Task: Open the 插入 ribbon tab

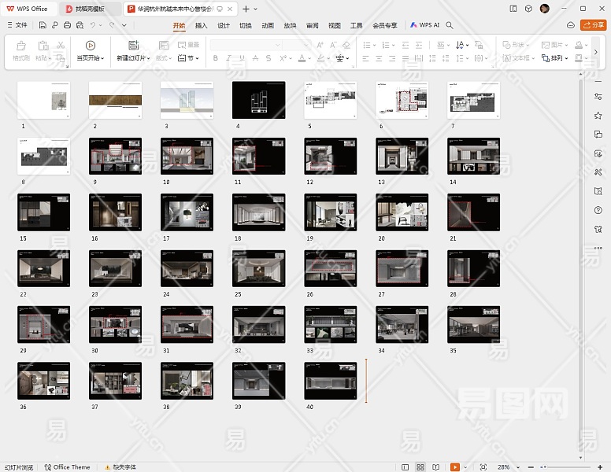Action: tap(202, 25)
